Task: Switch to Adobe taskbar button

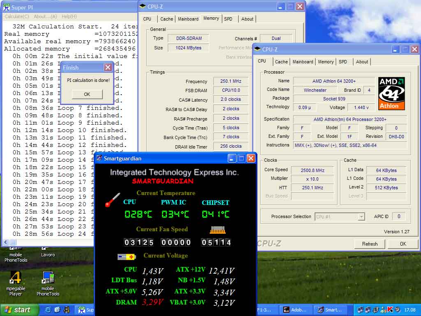Action: tap(296, 310)
